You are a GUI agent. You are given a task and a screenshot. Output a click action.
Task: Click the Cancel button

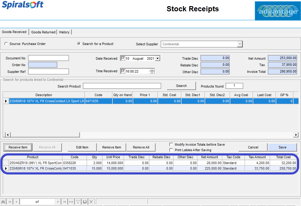253,147
